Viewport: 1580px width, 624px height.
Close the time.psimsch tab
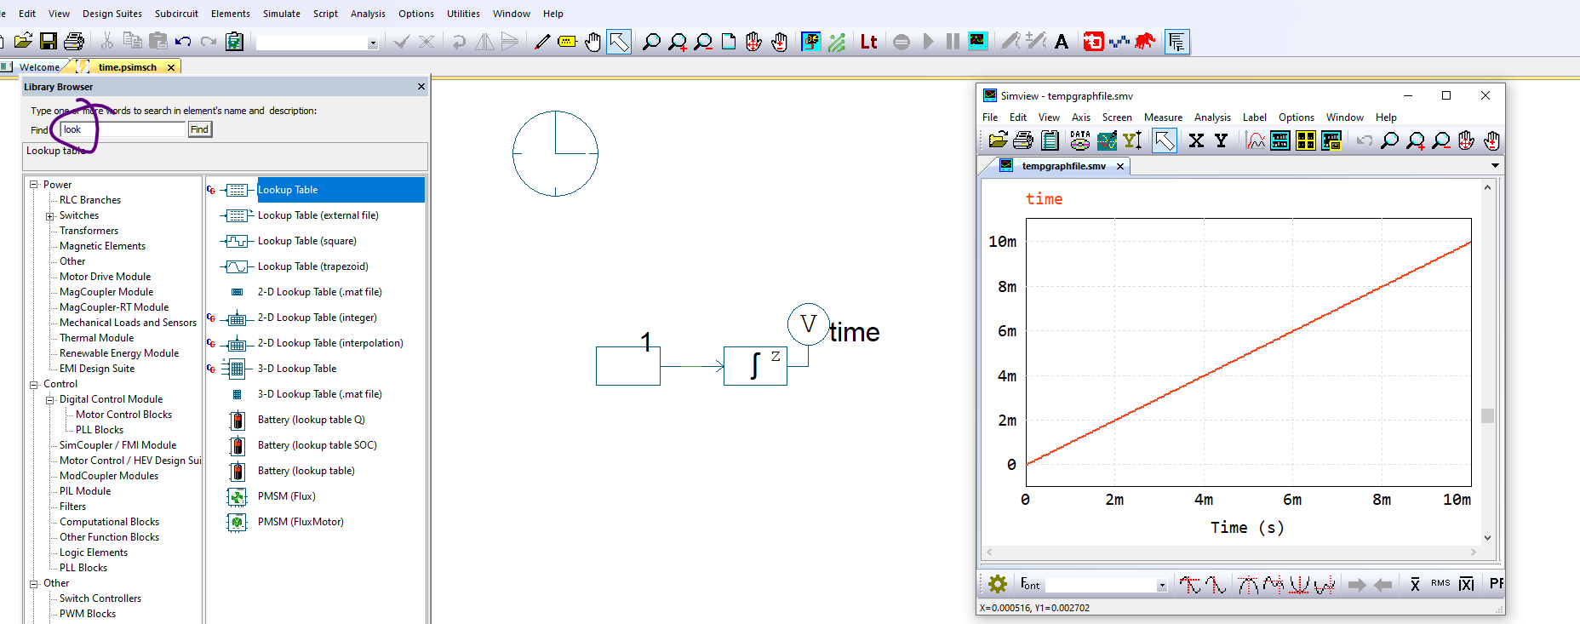click(x=171, y=67)
